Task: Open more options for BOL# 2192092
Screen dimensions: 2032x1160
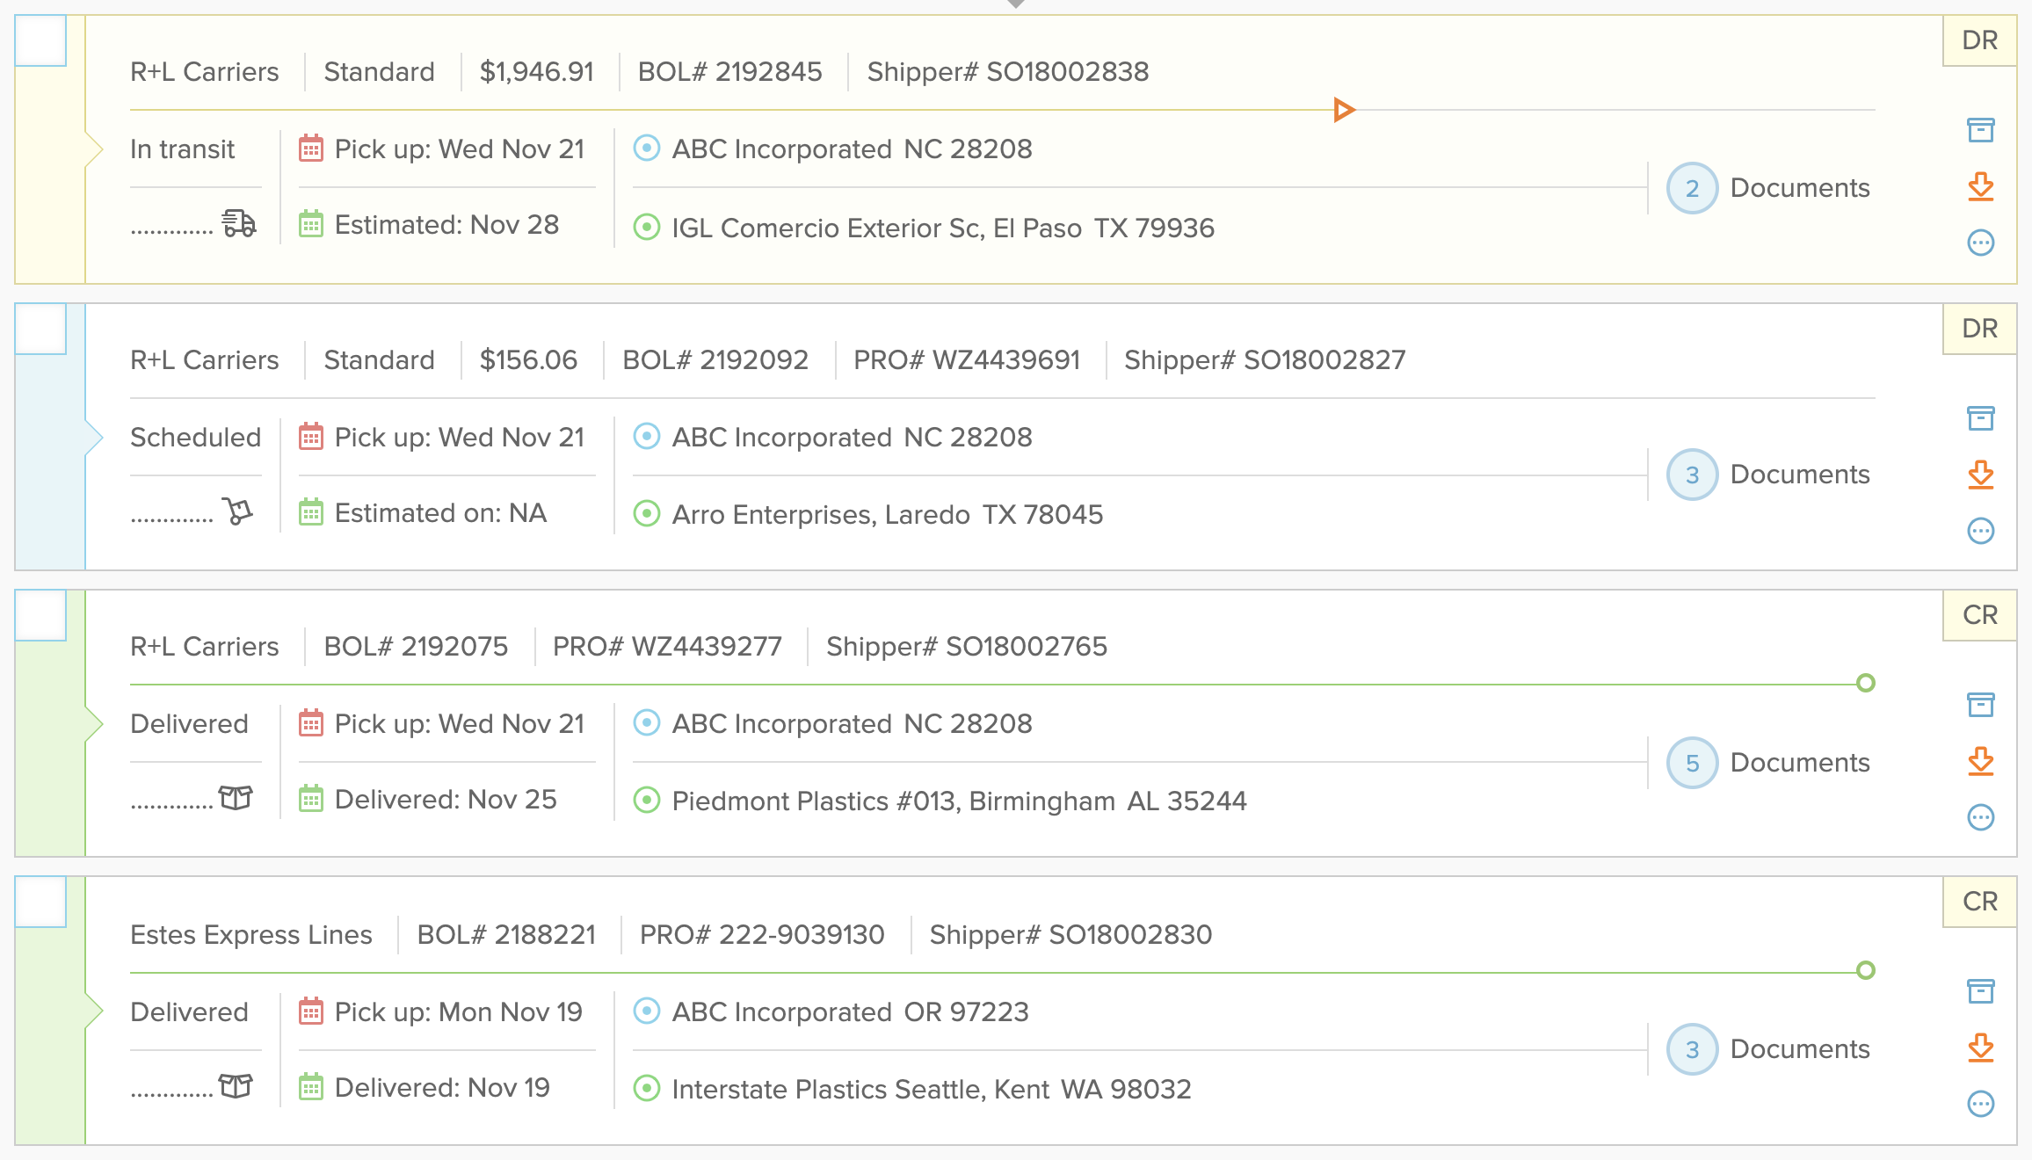Action: 1980,531
